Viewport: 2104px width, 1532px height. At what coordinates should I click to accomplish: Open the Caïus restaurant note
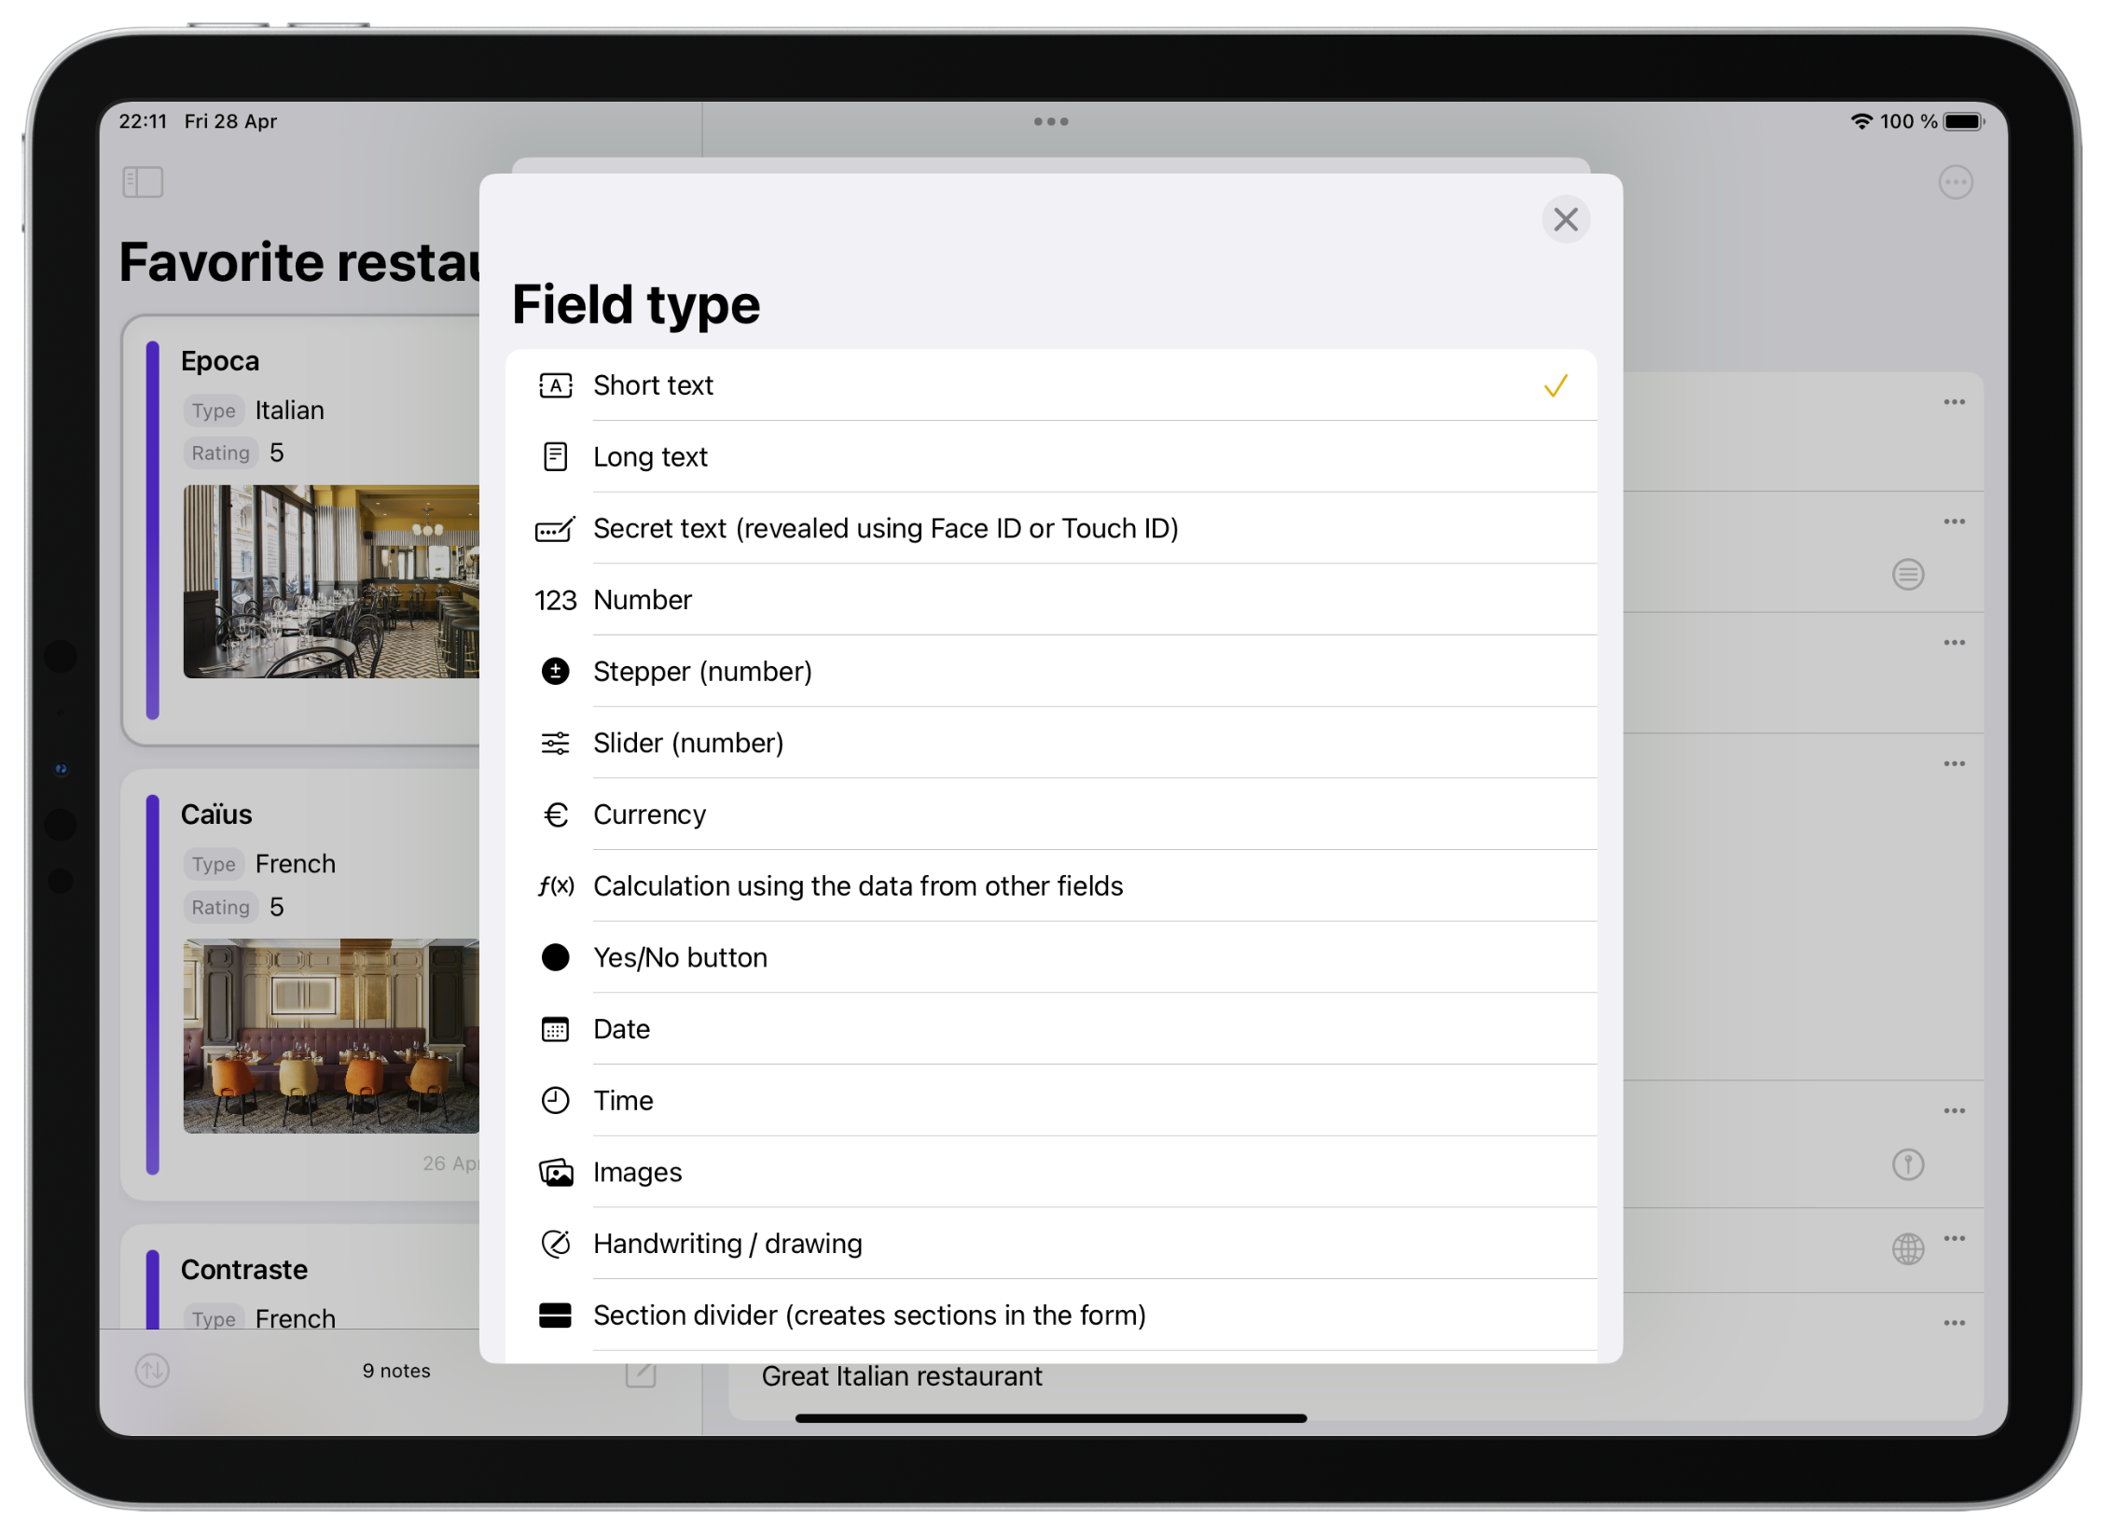300,985
